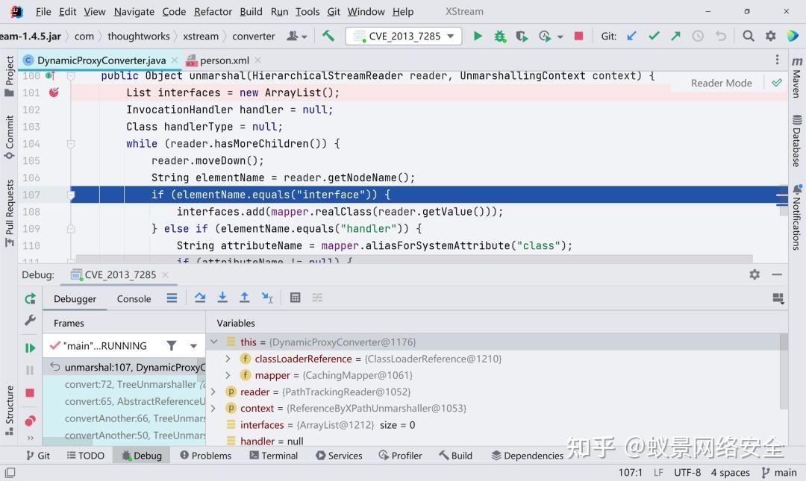This screenshot has height=481, width=806.
Task: Click the Git commit checkmark icon
Action: [x=653, y=35]
